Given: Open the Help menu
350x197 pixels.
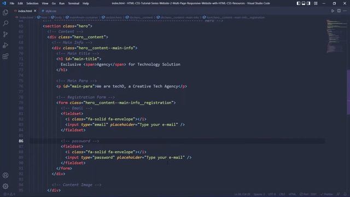Looking at the screenshot, I should [86, 3].
